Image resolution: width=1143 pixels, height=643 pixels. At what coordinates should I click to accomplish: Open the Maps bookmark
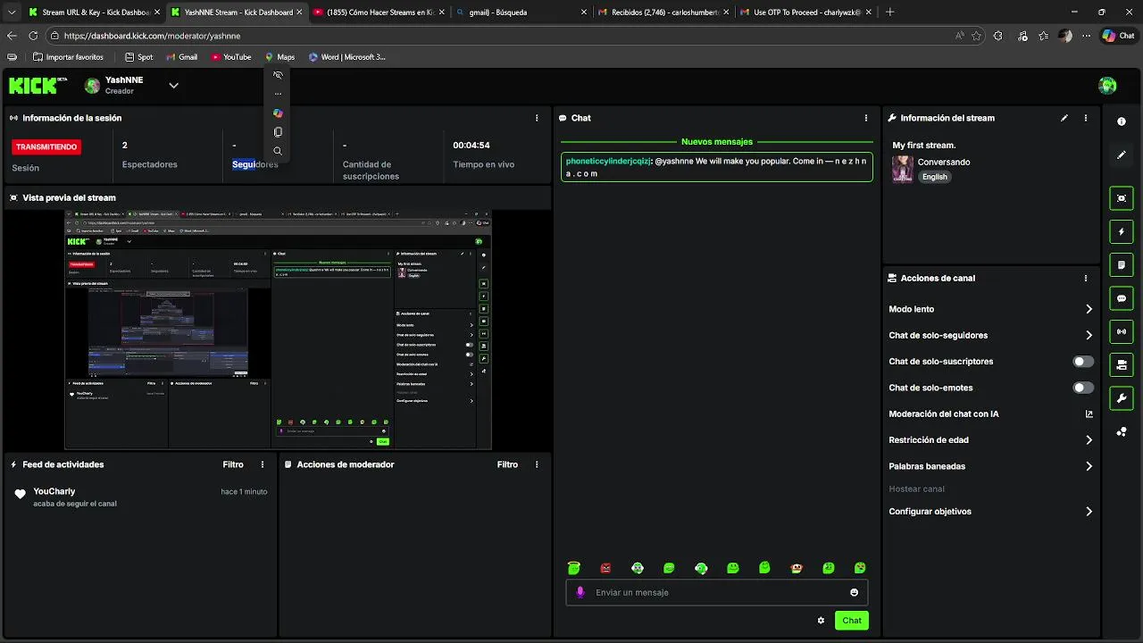279,57
